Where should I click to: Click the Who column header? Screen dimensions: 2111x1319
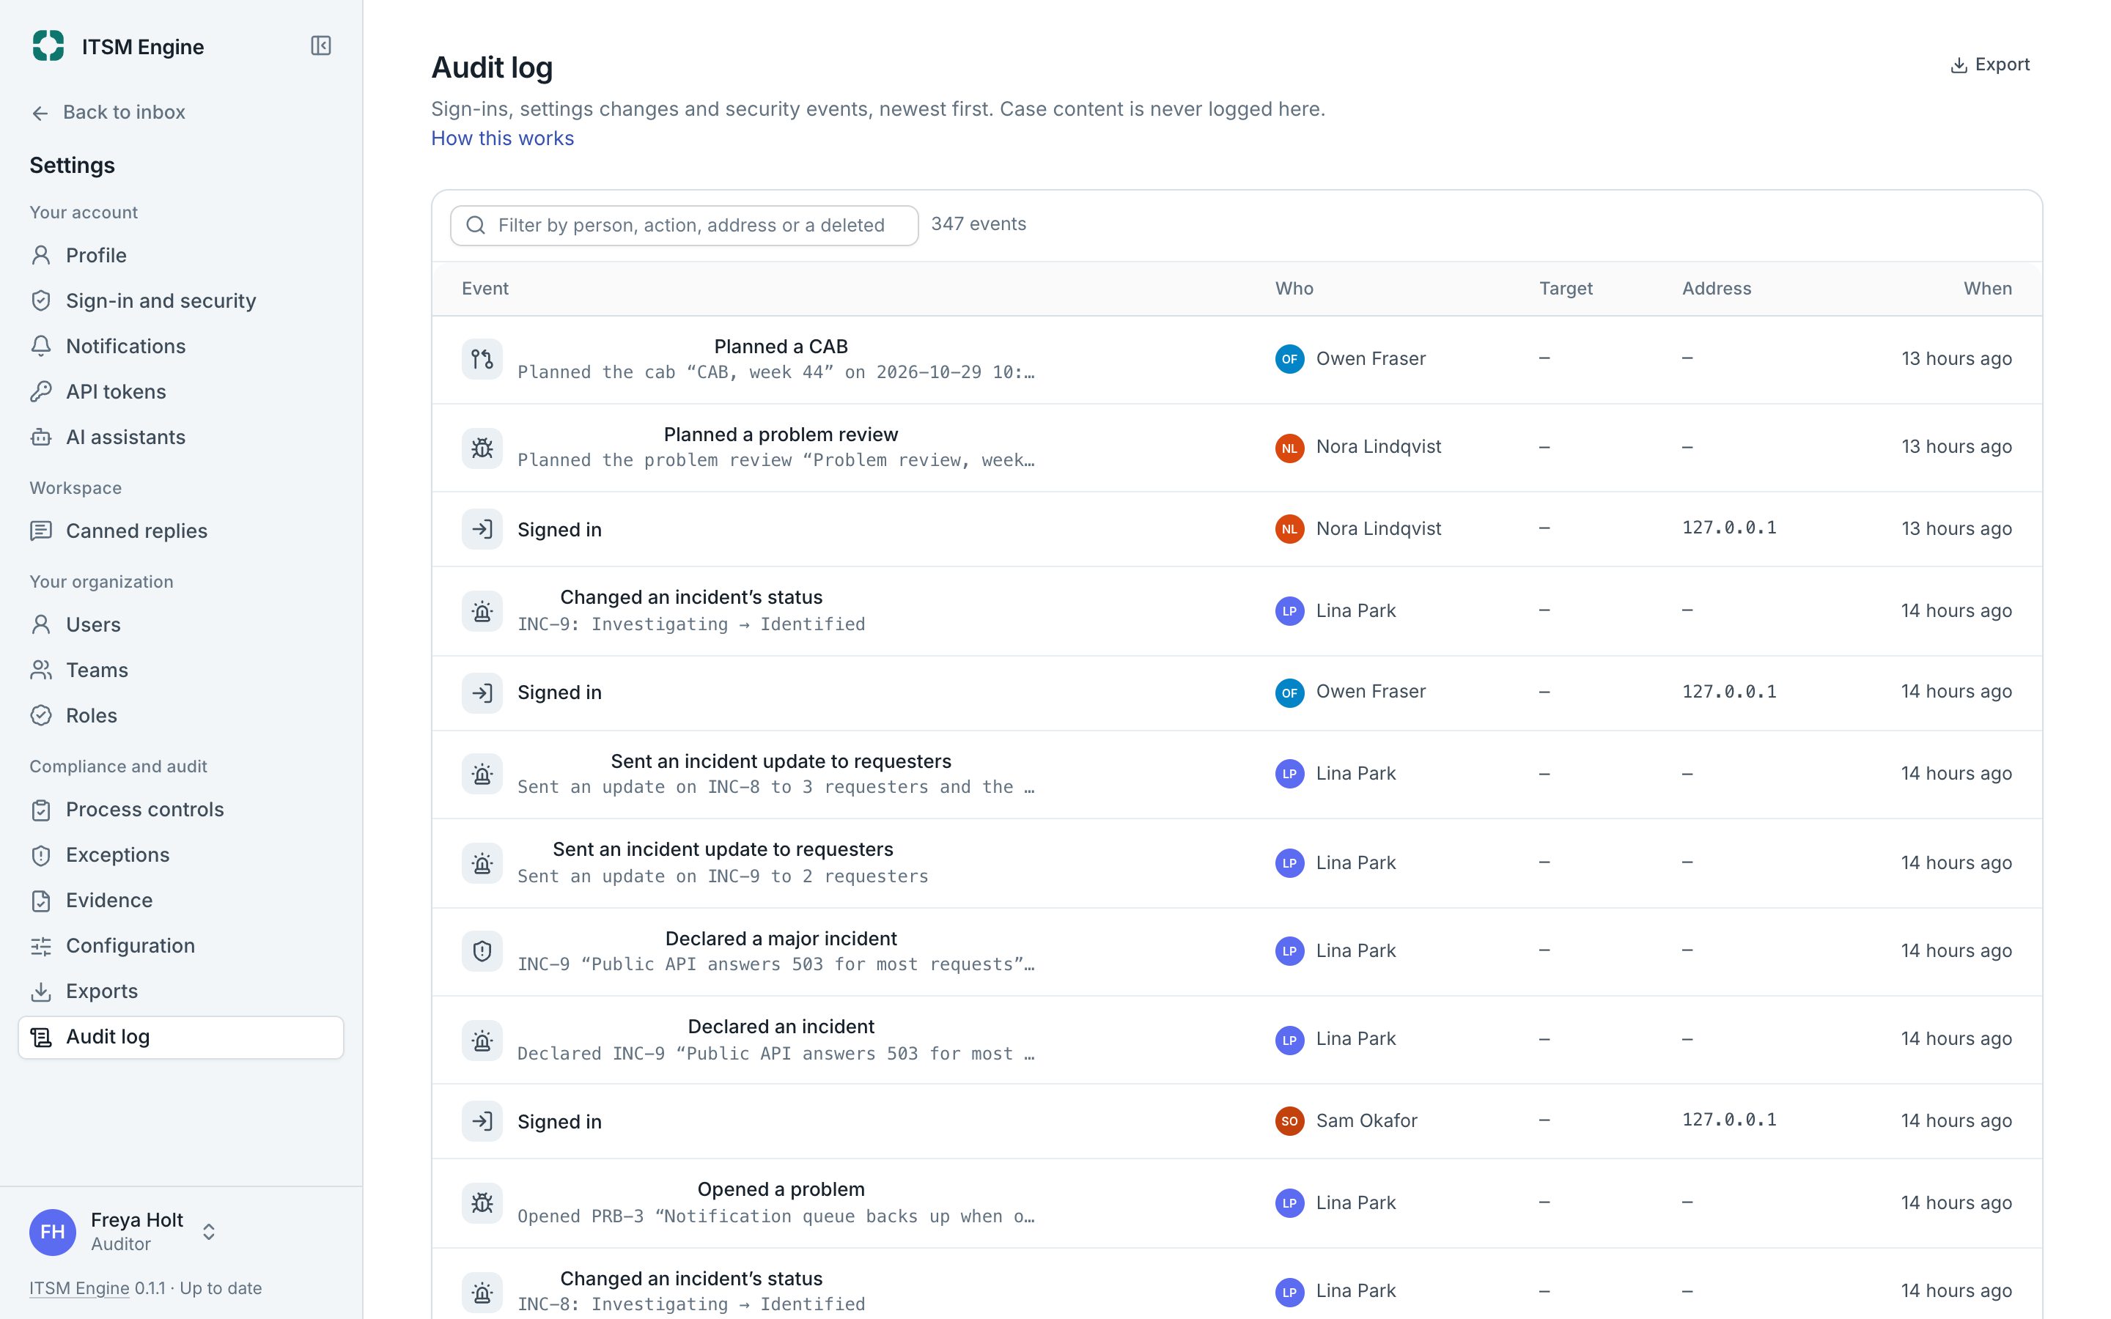click(x=1294, y=289)
